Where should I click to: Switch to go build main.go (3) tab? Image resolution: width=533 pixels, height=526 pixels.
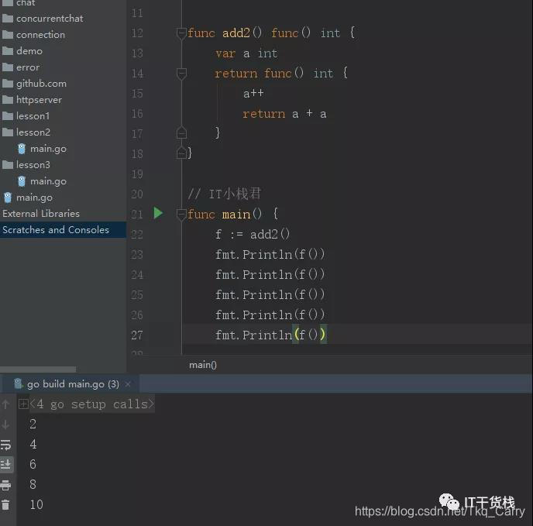click(x=73, y=384)
